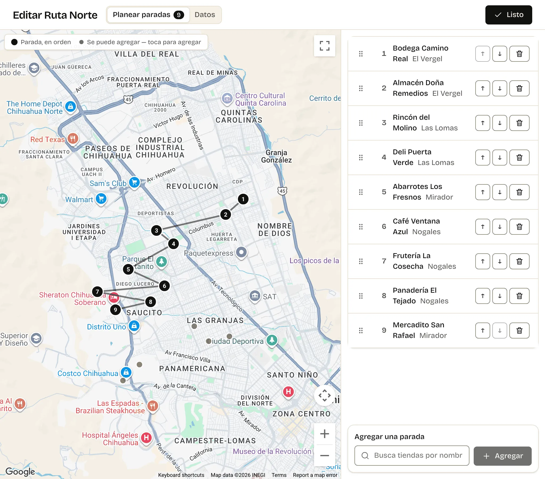Click the Sam's Club map pin

134,183
